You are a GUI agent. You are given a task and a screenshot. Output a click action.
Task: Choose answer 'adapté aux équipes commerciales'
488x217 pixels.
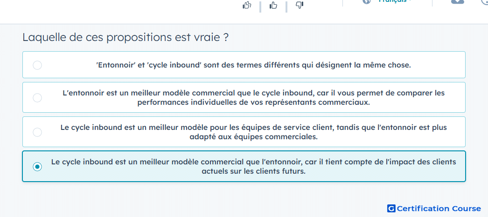tap(254, 136)
